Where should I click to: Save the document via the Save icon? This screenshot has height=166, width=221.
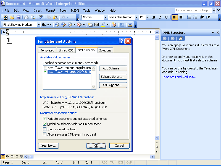[19, 17]
